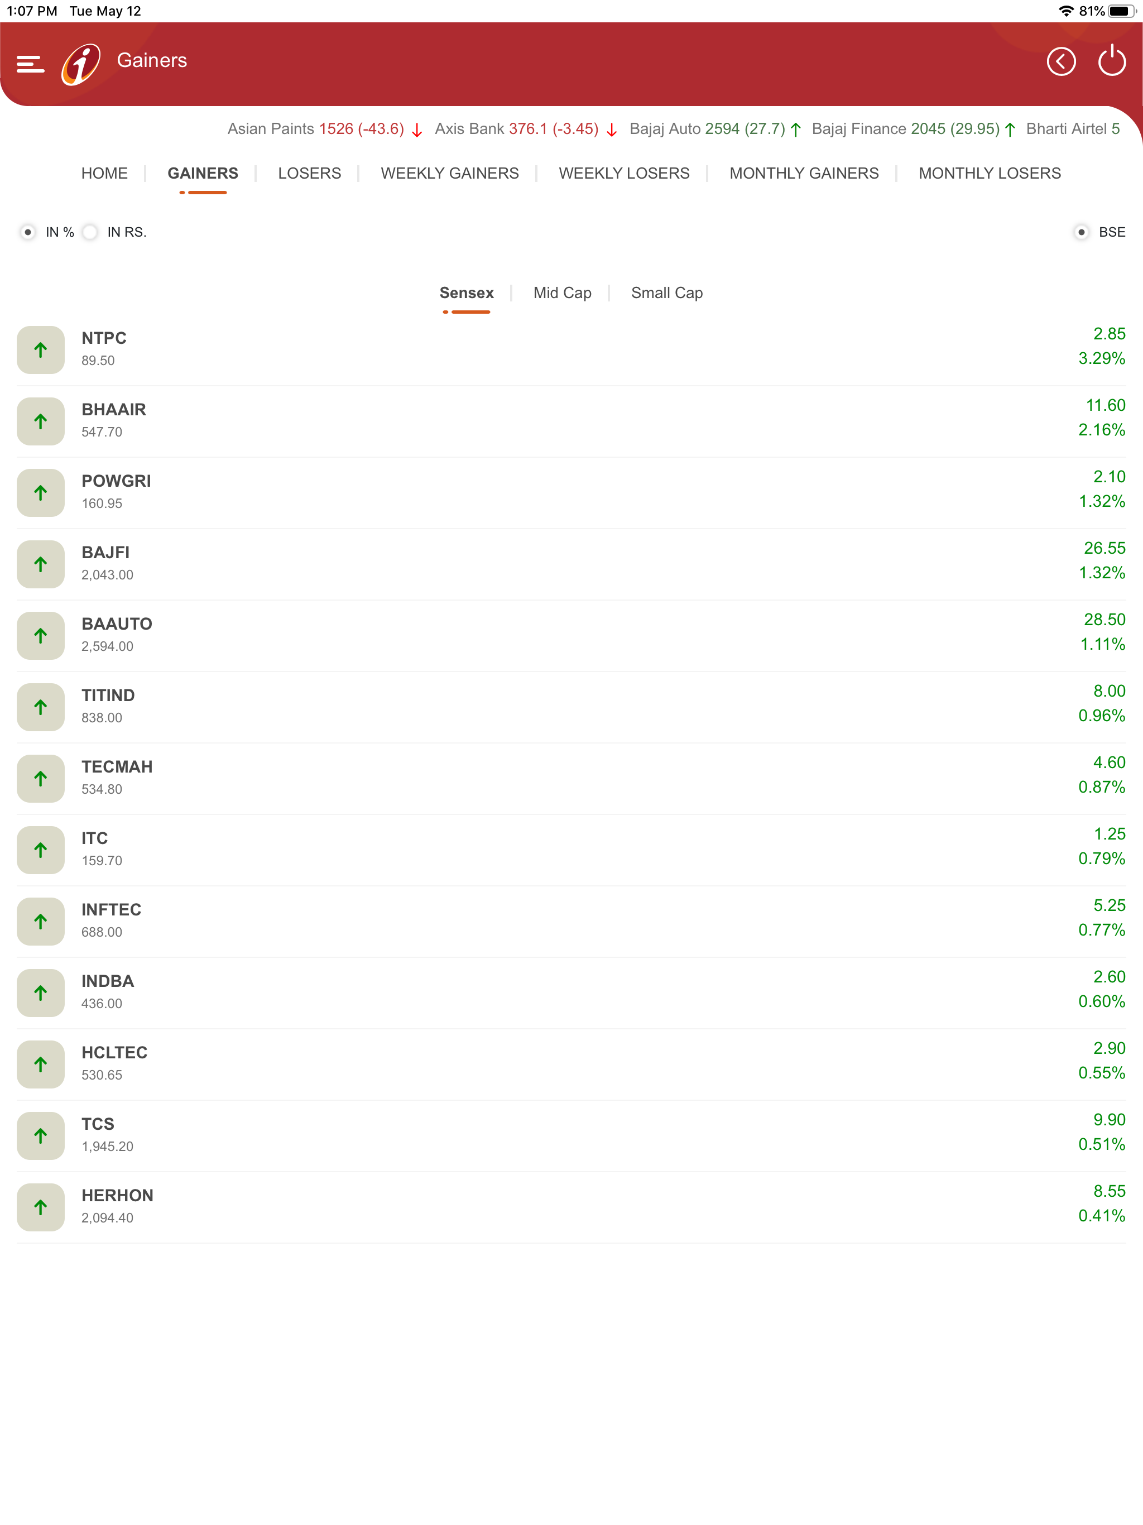Go to the WEEKLY LOSERS section
This screenshot has width=1143, height=1525.
[x=625, y=173]
